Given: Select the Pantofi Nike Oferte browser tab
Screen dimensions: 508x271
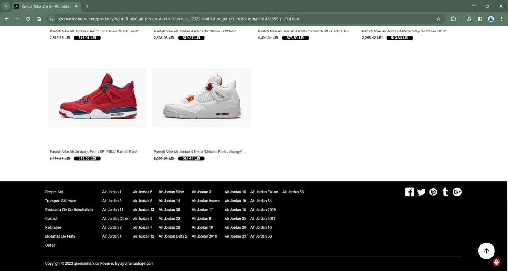Looking at the screenshot, I should click(x=46, y=6).
